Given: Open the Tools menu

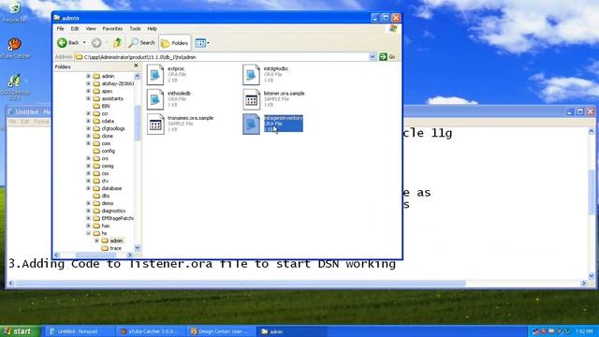Looking at the screenshot, I should tap(135, 29).
